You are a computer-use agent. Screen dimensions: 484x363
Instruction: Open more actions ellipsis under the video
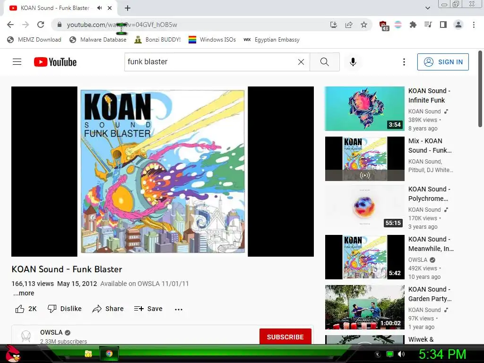click(x=178, y=309)
